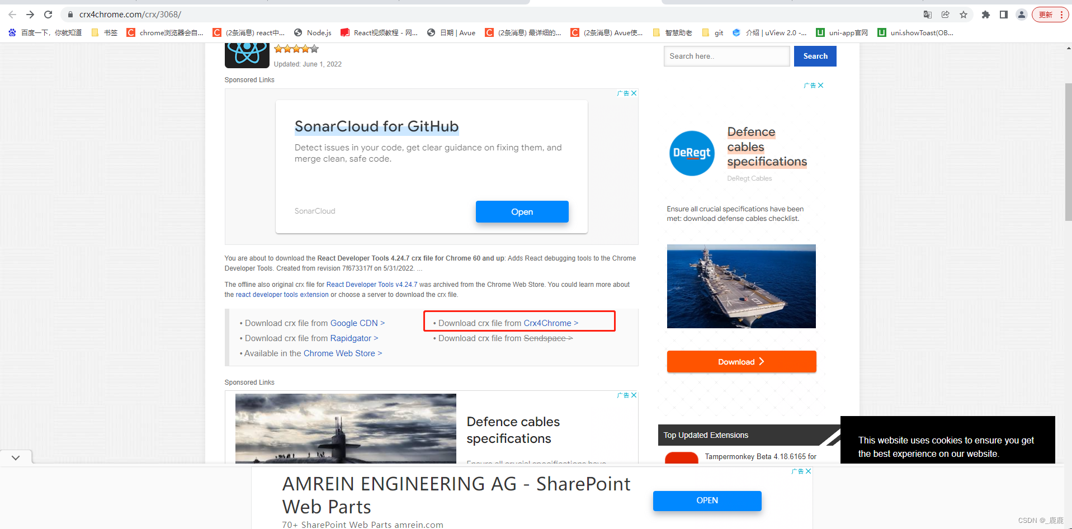The height and width of the screenshot is (529, 1072).
Task: Open the React Developer Tools v4.24.7 link
Action: pos(372,285)
